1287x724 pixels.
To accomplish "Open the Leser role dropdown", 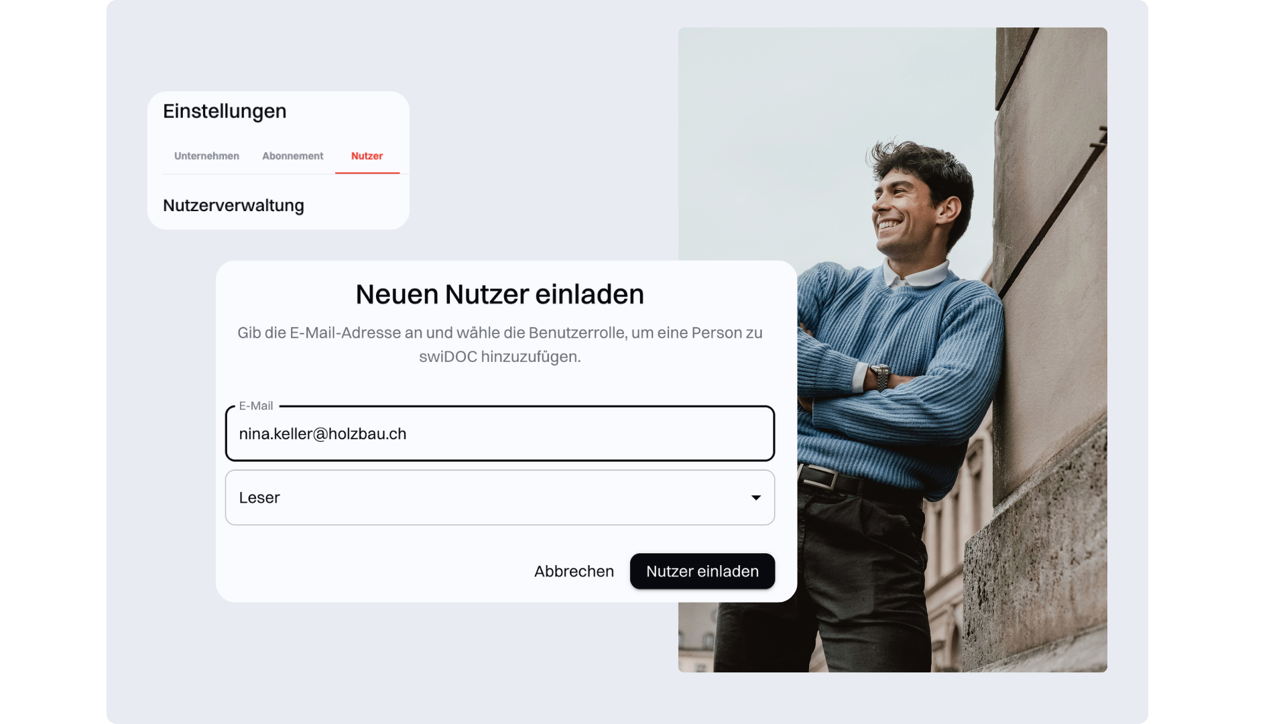I will pos(500,497).
